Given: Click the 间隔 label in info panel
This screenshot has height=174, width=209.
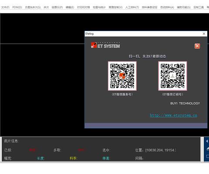Looking at the screenshot, I should [x=139, y=158].
